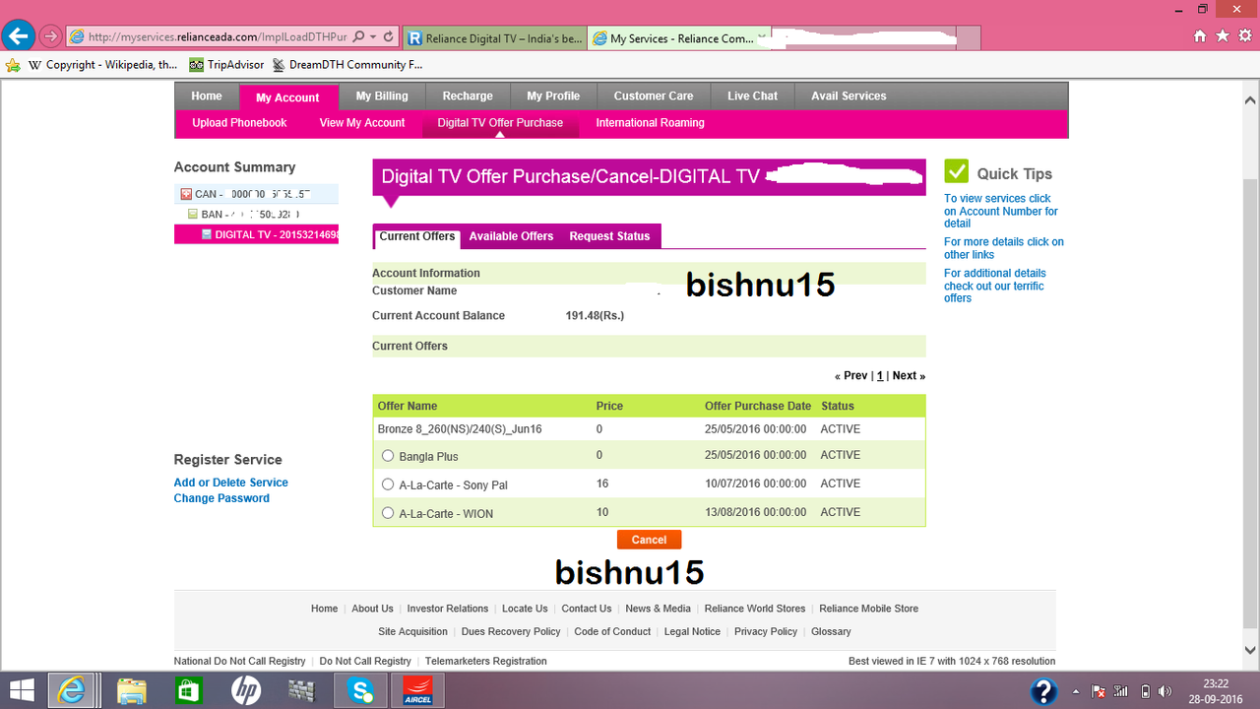The width and height of the screenshot is (1260, 709).
Task: Open Aircel app taskbar icon
Action: (x=418, y=690)
